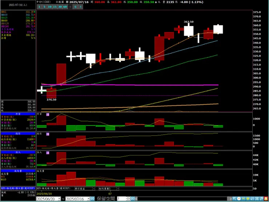Click the SMA5 legend row
The image size is (269, 202).
click(x=18, y=12)
